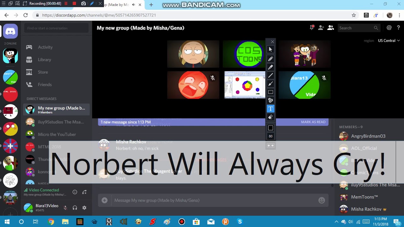Open connection info icon

(x=75, y=192)
